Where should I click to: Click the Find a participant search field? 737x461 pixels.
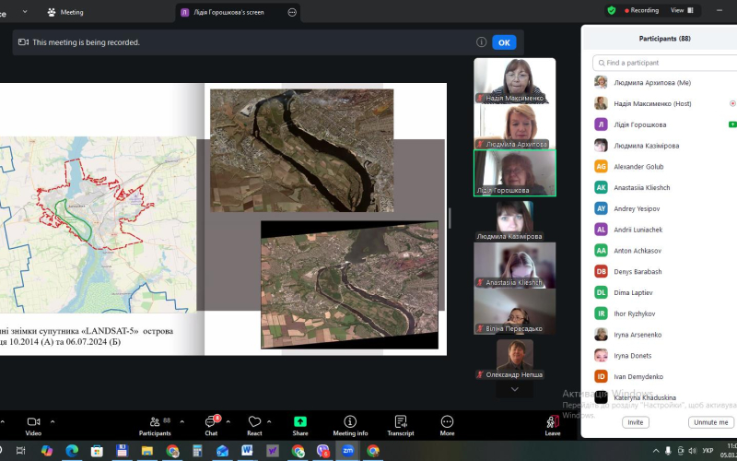click(x=663, y=63)
